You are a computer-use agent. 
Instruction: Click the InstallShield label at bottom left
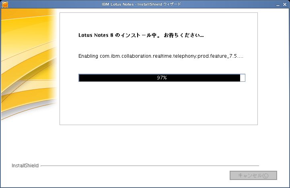[25, 166]
